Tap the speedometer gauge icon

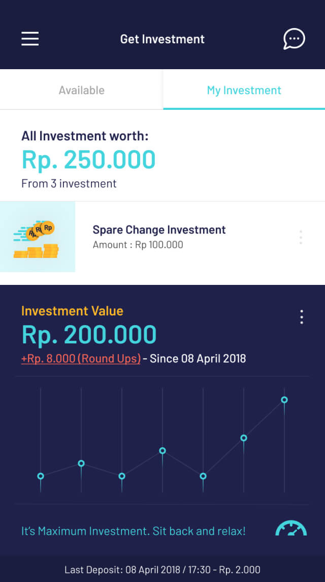[291, 529]
